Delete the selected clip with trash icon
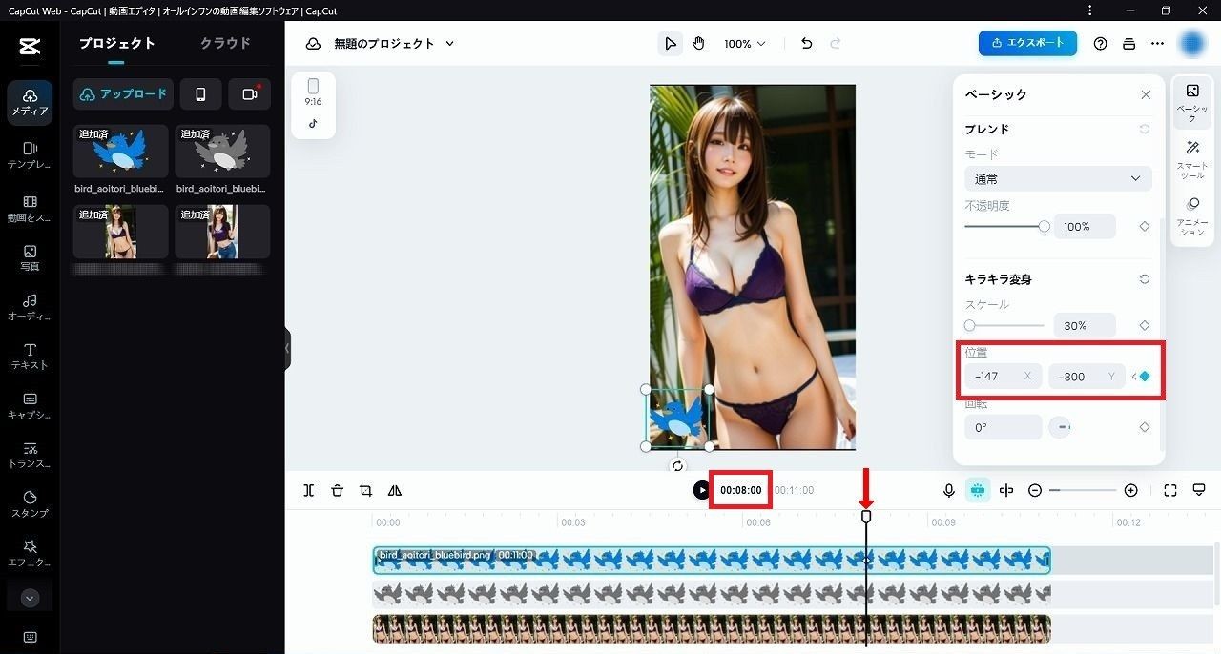Screen dimensions: 1221x654 (x=337, y=490)
